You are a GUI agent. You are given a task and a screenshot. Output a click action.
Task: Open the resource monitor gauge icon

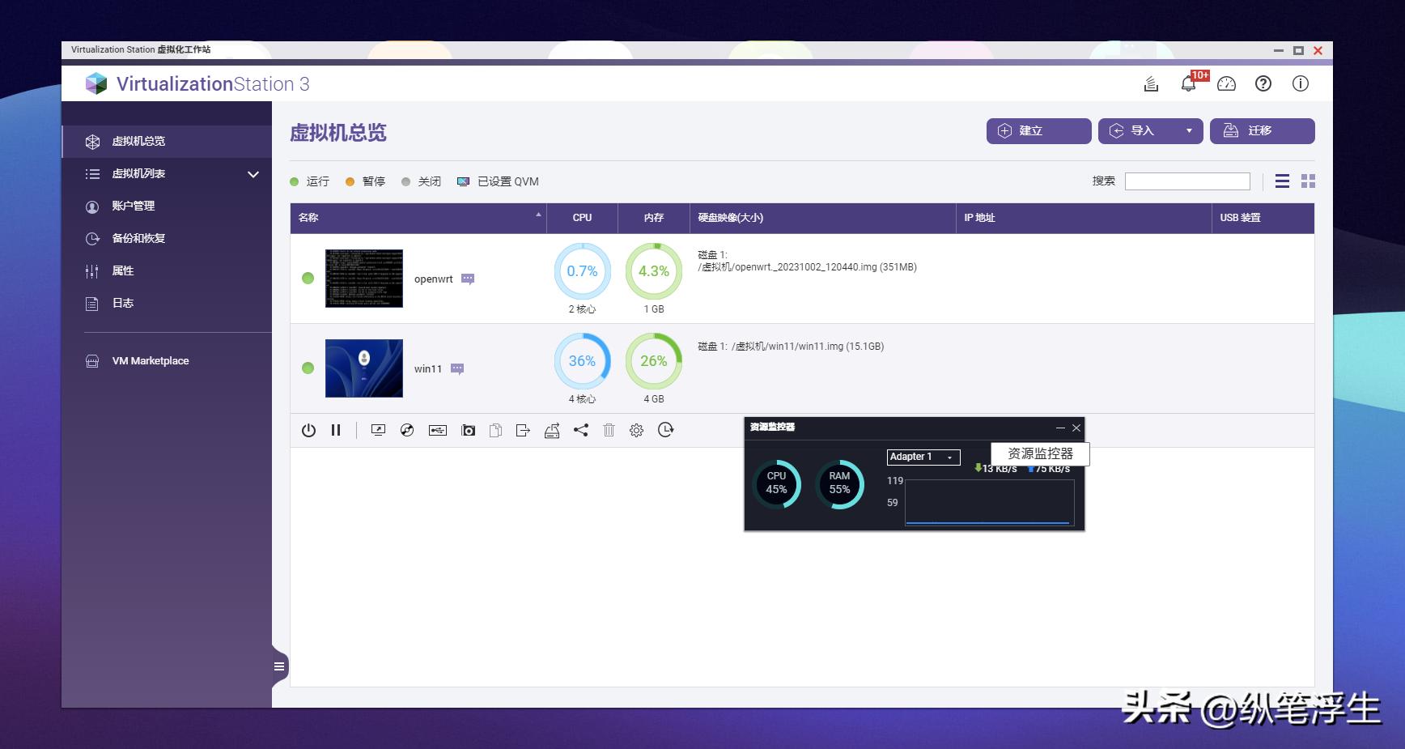[x=1226, y=83]
